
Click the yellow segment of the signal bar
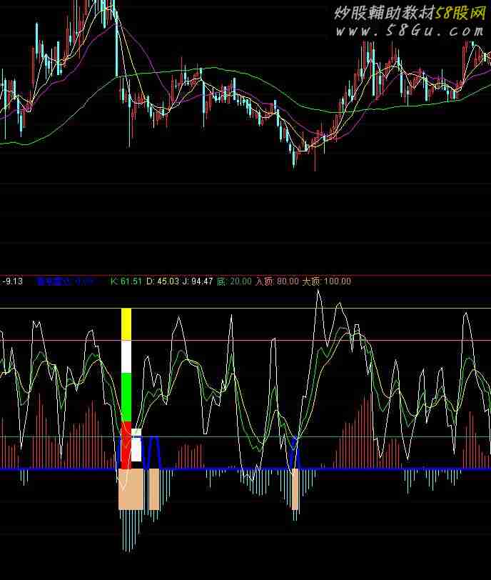[126, 325]
